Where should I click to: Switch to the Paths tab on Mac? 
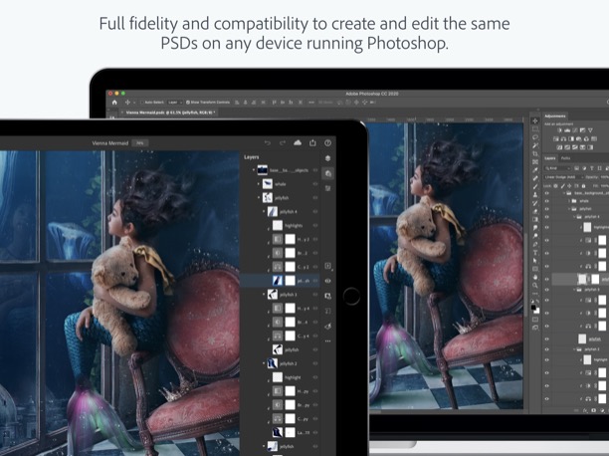point(565,158)
